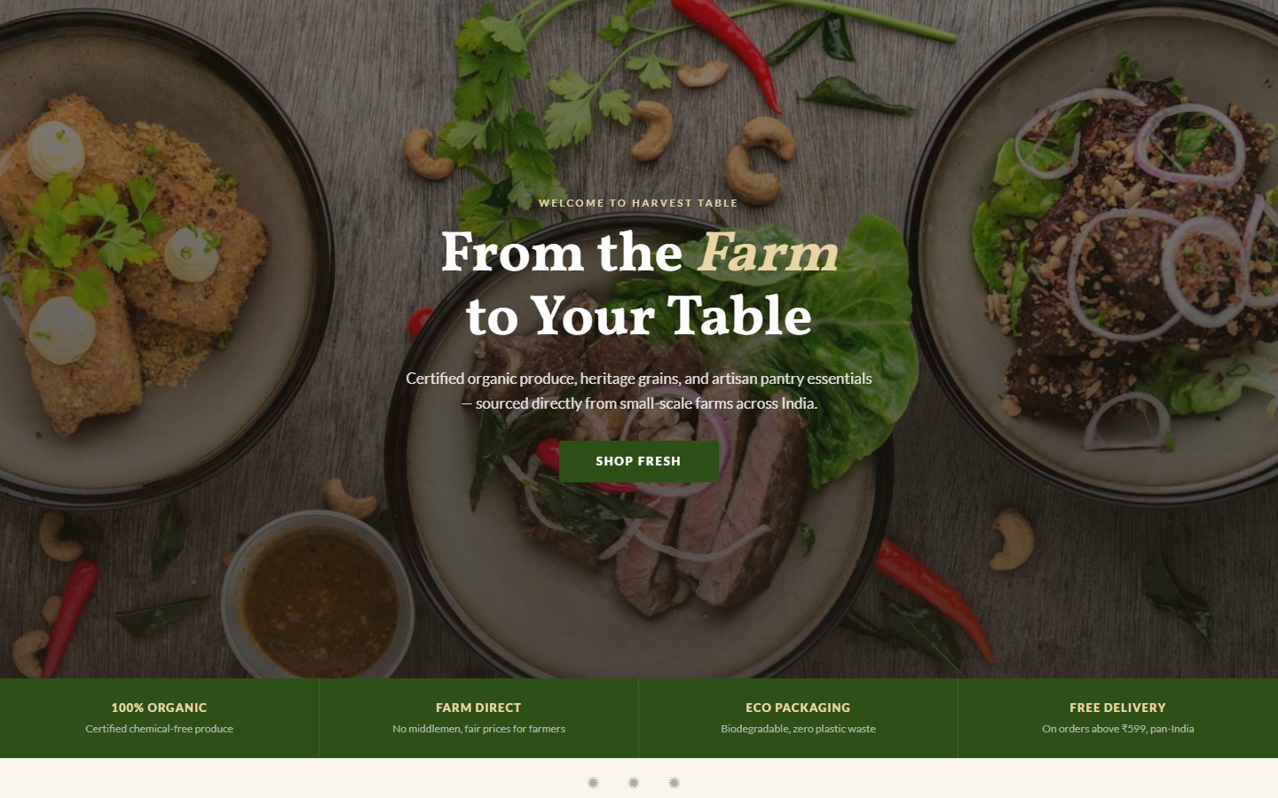Viewport: 1278px width, 798px height.
Task: Click the SHOP FRESH button
Action: (x=638, y=461)
